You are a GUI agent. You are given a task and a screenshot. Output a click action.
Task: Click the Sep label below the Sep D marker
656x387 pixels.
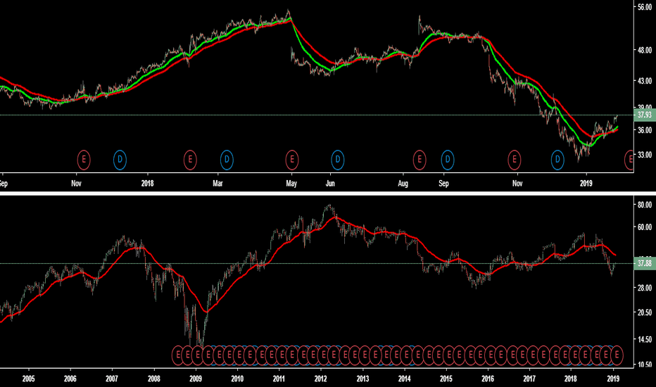pyautogui.click(x=443, y=183)
